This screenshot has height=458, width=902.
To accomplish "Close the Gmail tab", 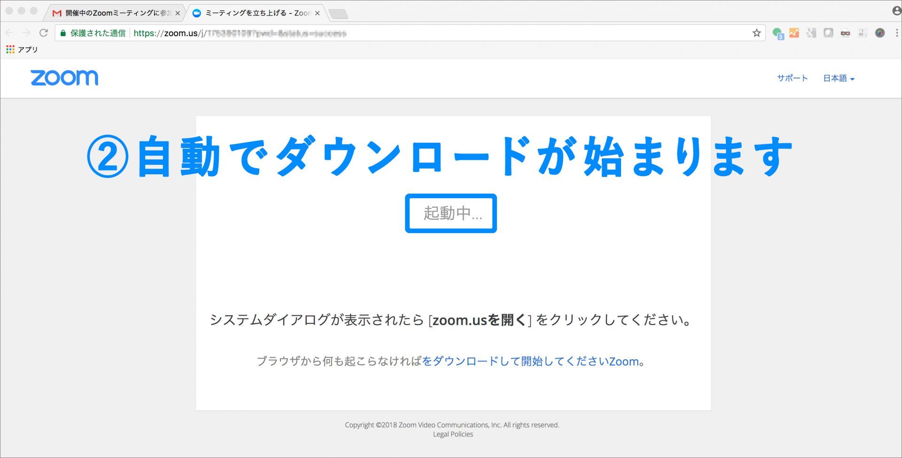I will click(x=178, y=13).
